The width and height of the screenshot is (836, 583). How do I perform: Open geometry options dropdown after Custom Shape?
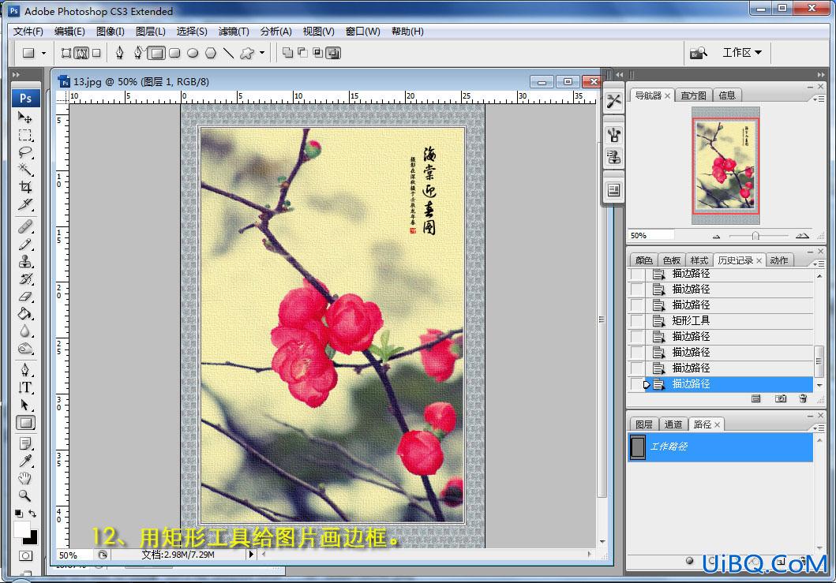click(x=262, y=53)
